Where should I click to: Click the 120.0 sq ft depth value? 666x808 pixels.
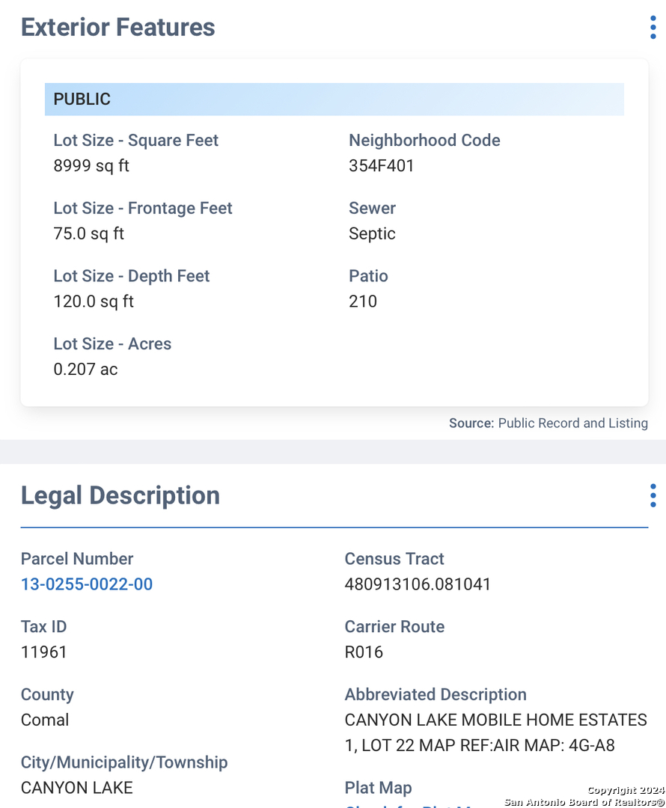click(x=94, y=302)
